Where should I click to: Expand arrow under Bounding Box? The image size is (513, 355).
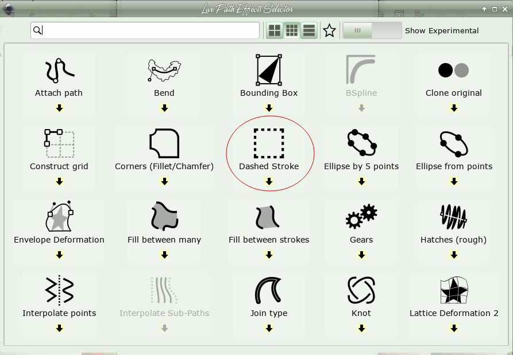269,108
